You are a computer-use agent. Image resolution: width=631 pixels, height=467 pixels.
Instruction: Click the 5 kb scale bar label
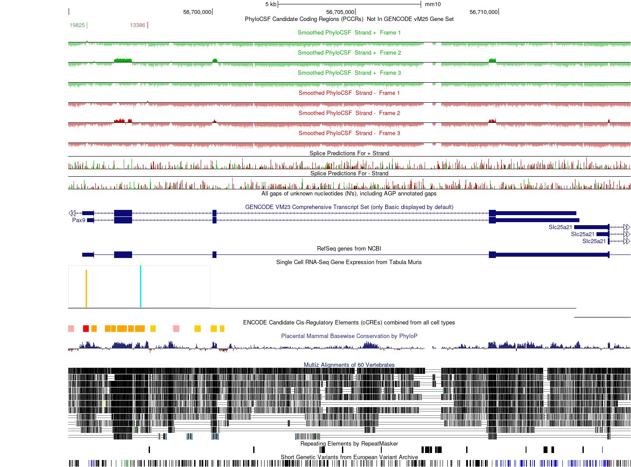pos(271,4)
